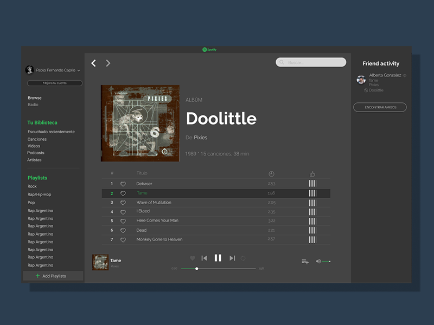Click the search magnifier icon
The image size is (434, 325).
(x=282, y=62)
